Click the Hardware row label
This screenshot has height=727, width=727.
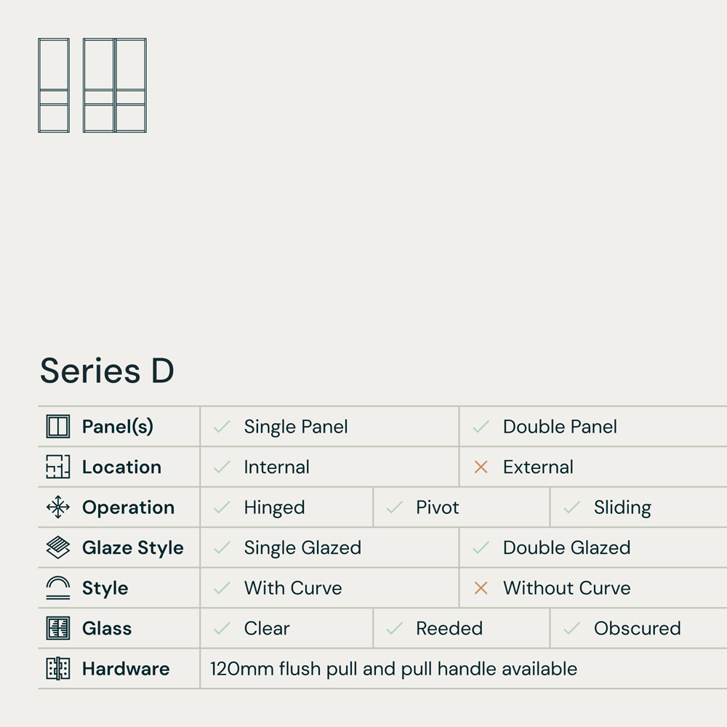pyautogui.click(x=126, y=669)
